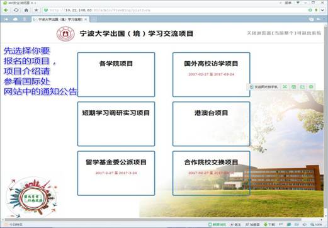Image resolution: width=328 pixels, height=228 pixels.
Task: Click the green back arrow button
Action: pyautogui.click(x=6, y=10)
